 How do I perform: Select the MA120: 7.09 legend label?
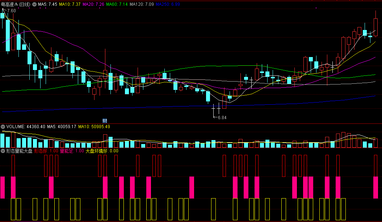[142, 4]
